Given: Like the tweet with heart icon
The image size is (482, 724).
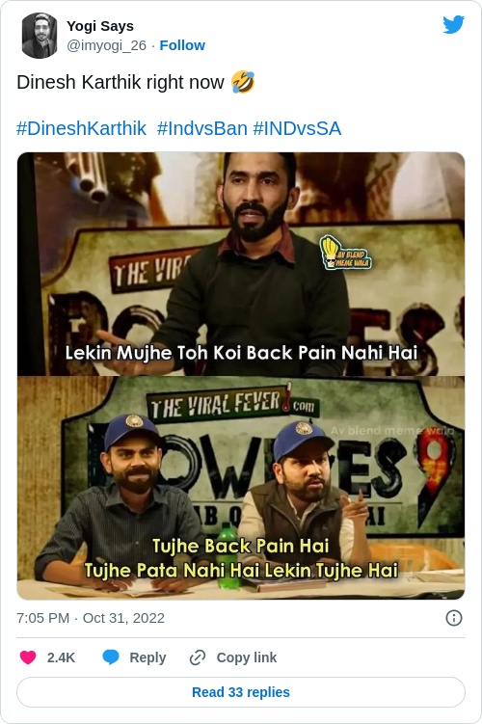Looking at the screenshot, I should pos(28,657).
